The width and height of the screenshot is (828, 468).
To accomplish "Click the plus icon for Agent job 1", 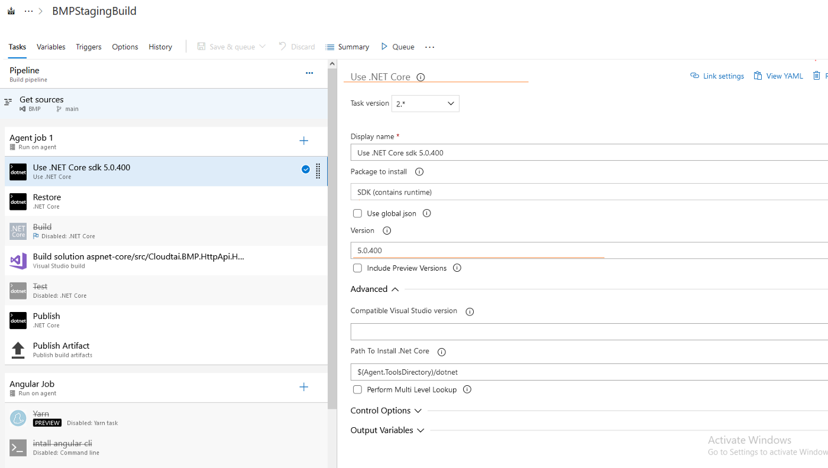I will click(x=304, y=141).
